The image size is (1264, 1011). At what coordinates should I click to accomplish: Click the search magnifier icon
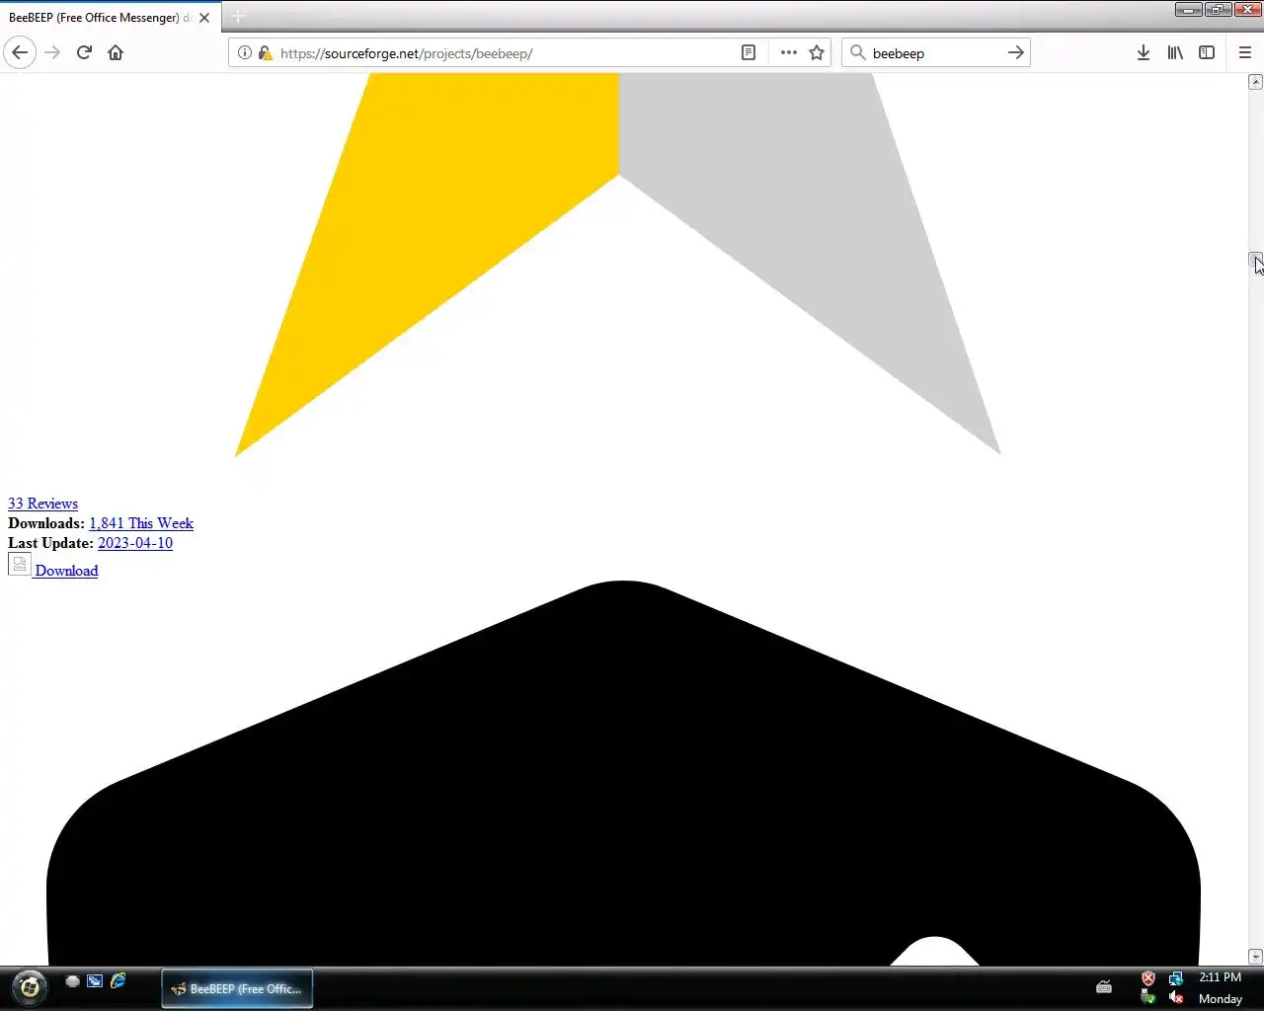pyautogui.click(x=858, y=52)
